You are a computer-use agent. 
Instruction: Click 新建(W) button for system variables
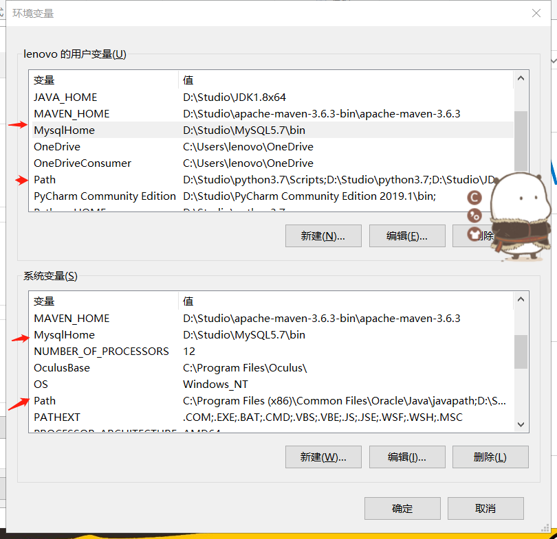tap(323, 457)
